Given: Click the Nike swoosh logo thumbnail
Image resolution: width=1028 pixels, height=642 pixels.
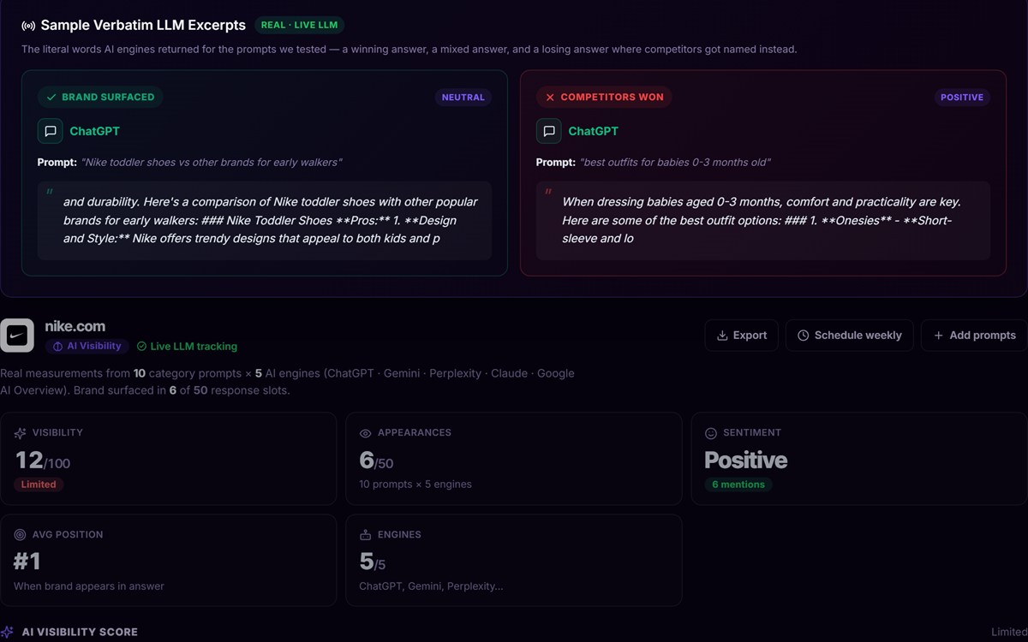Looking at the screenshot, I should coord(16,336).
